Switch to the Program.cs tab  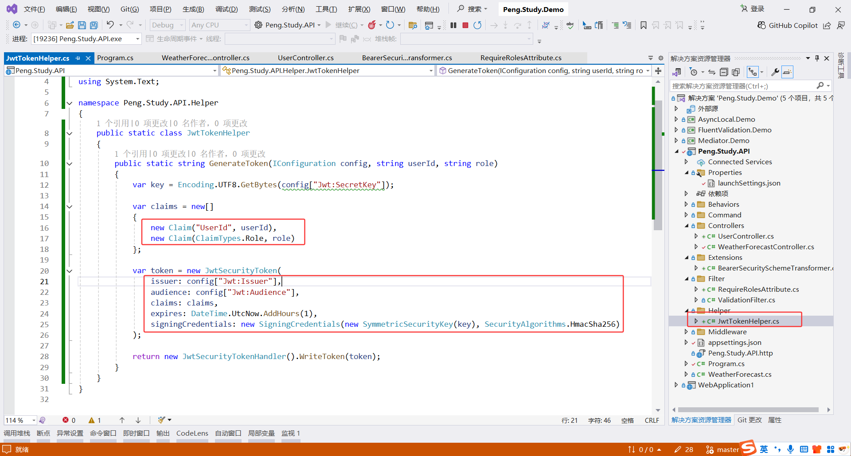coord(115,58)
